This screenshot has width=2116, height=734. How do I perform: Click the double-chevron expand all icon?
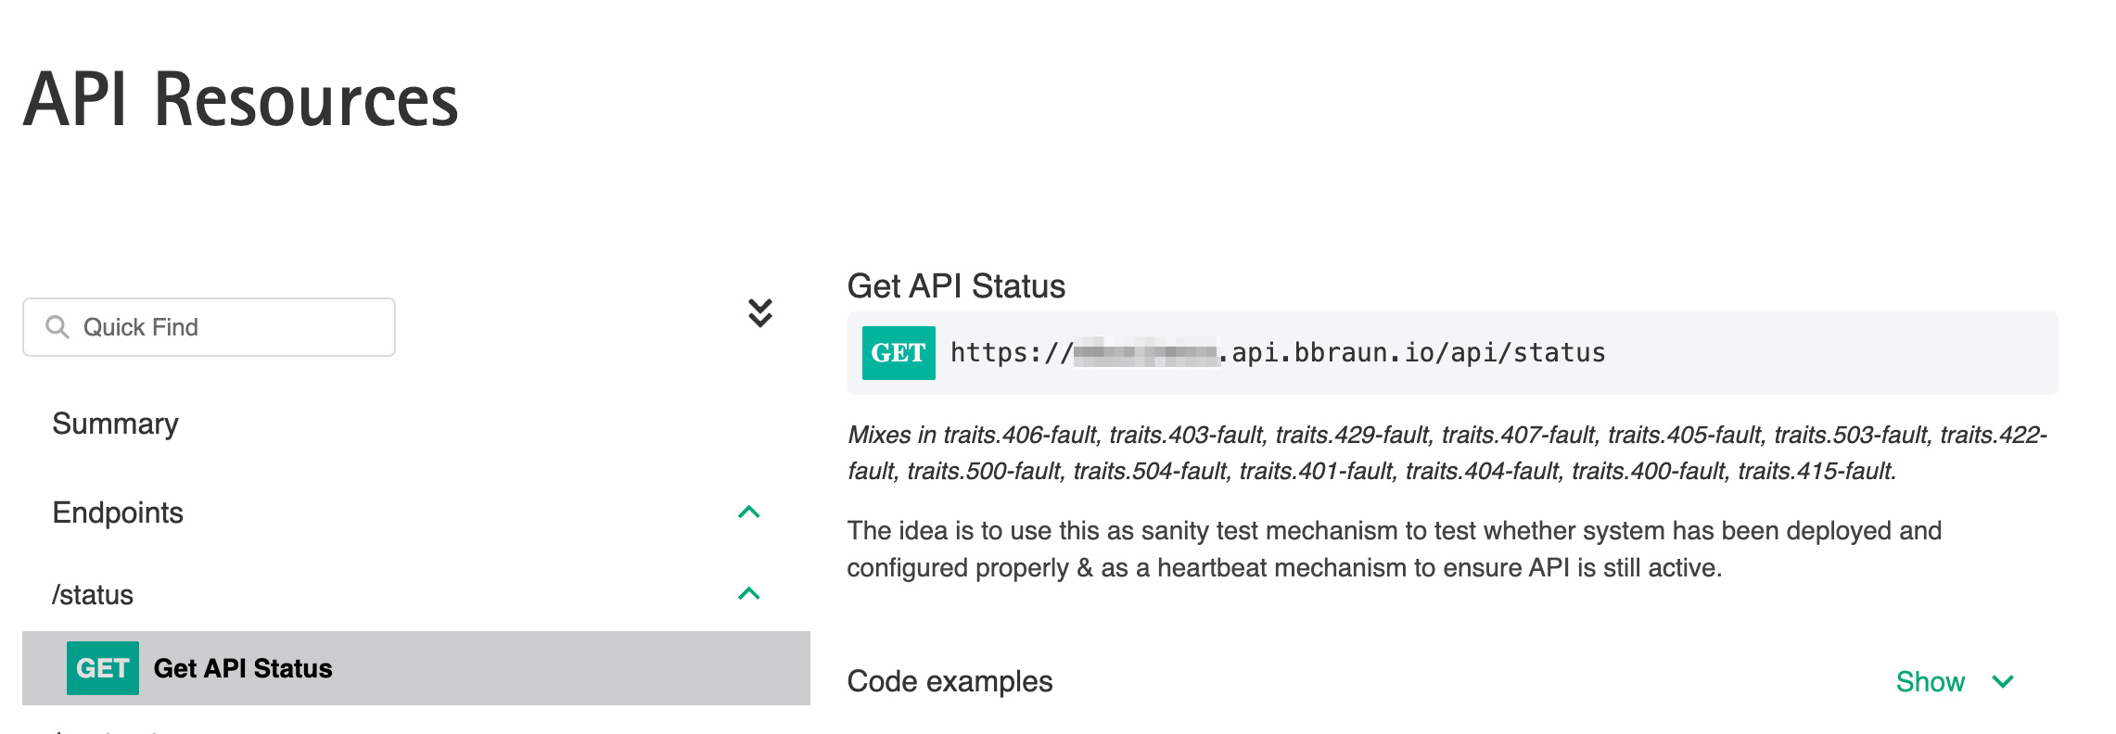(x=760, y=313)
